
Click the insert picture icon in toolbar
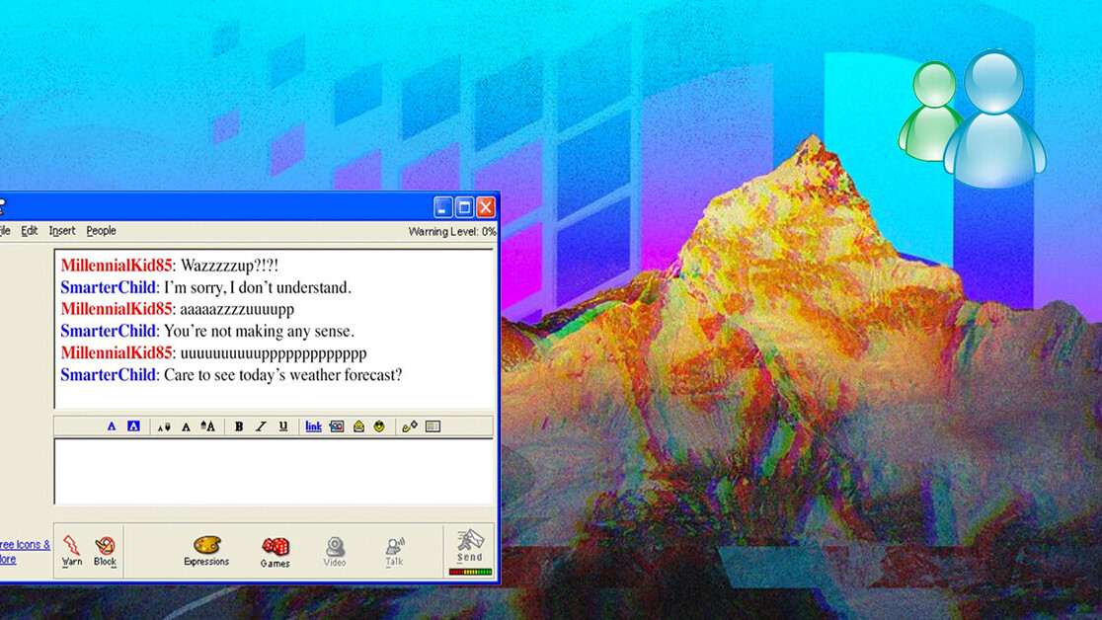337,426
